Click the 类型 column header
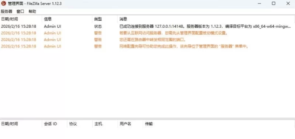The image size is (295, 139). click(x=105, y=19)
